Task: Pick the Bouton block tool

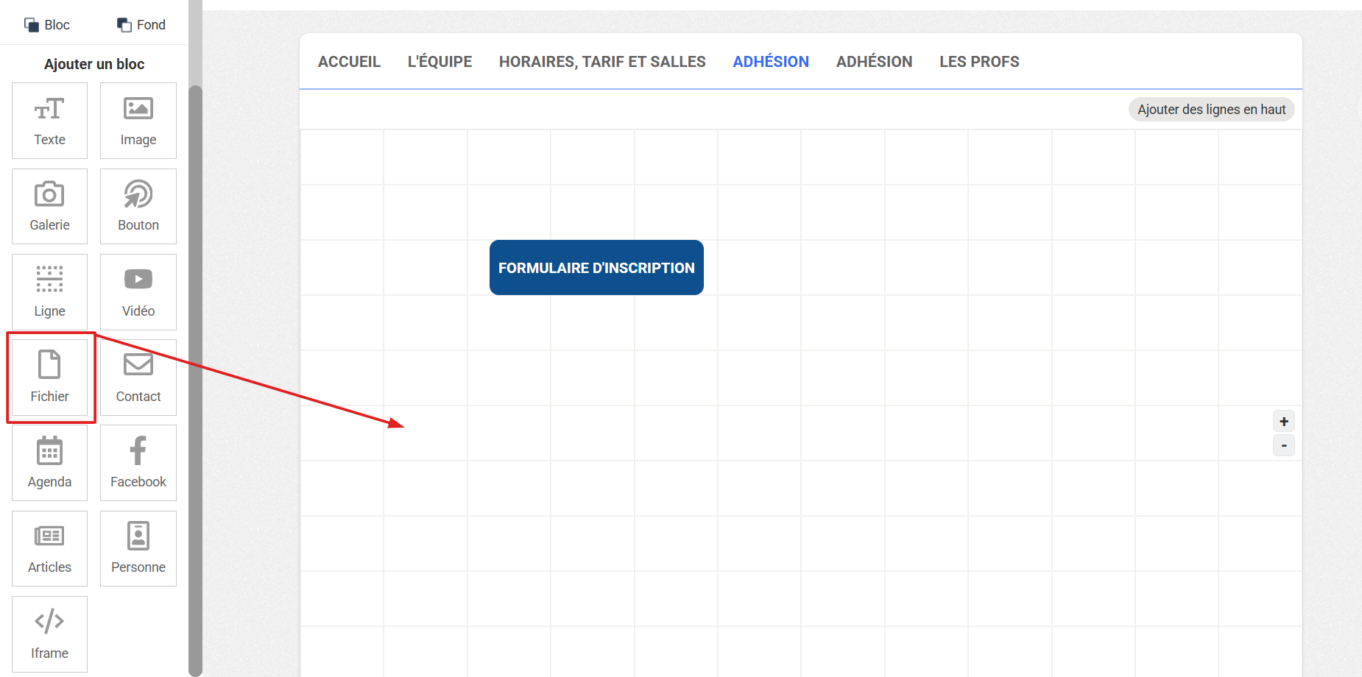Action: 138,206
